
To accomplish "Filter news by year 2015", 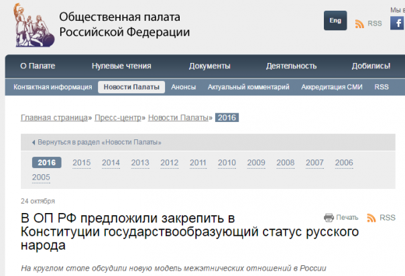I will tap(82, 163).
